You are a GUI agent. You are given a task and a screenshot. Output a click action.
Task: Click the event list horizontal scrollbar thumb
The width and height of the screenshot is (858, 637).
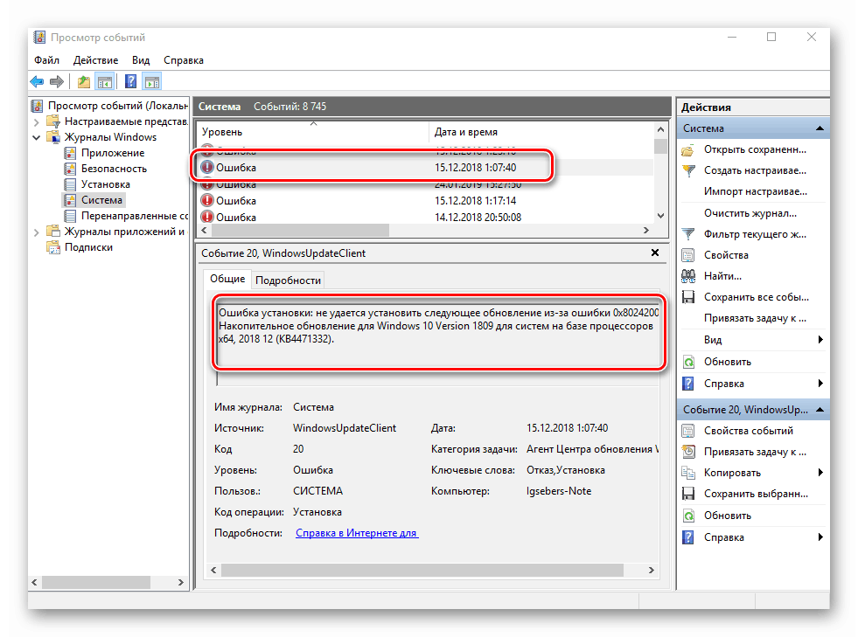click(x=300, y=230)
